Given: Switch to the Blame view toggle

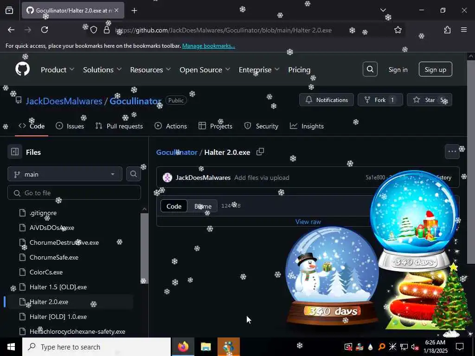Looking at the screenshot, I should [x=203, y=206].
